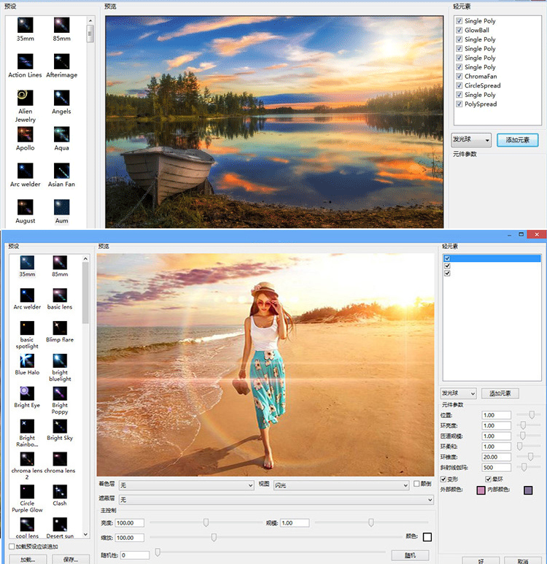Screen dimensions: 547x564
Task: Disable the PolySpread element checkbox
Action: (459, 104)
